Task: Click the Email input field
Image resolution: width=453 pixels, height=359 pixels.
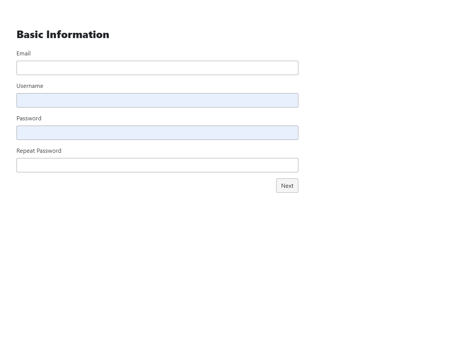Action: pos(157,68)
